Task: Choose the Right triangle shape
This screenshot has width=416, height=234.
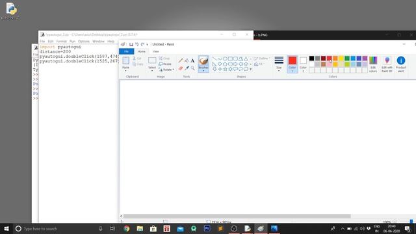Action: 214,64
